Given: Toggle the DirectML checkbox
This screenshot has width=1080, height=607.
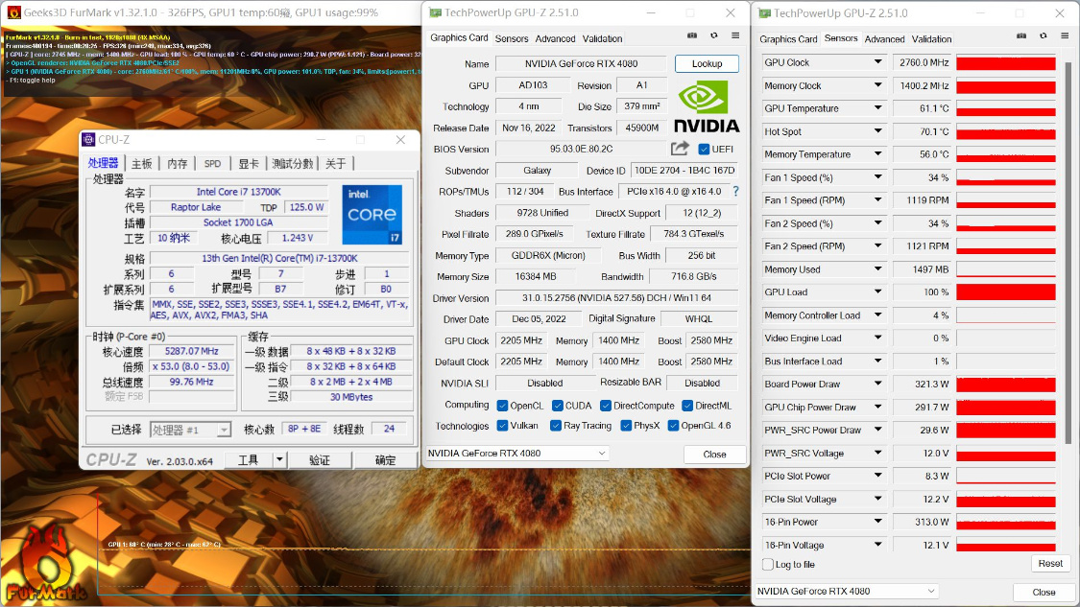Looking at the screenshot, I should pyautogui.click(x=686, y=406).
